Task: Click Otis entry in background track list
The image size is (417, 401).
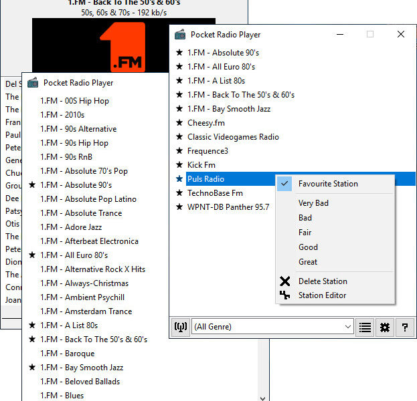Action: (x=13, y=224)
